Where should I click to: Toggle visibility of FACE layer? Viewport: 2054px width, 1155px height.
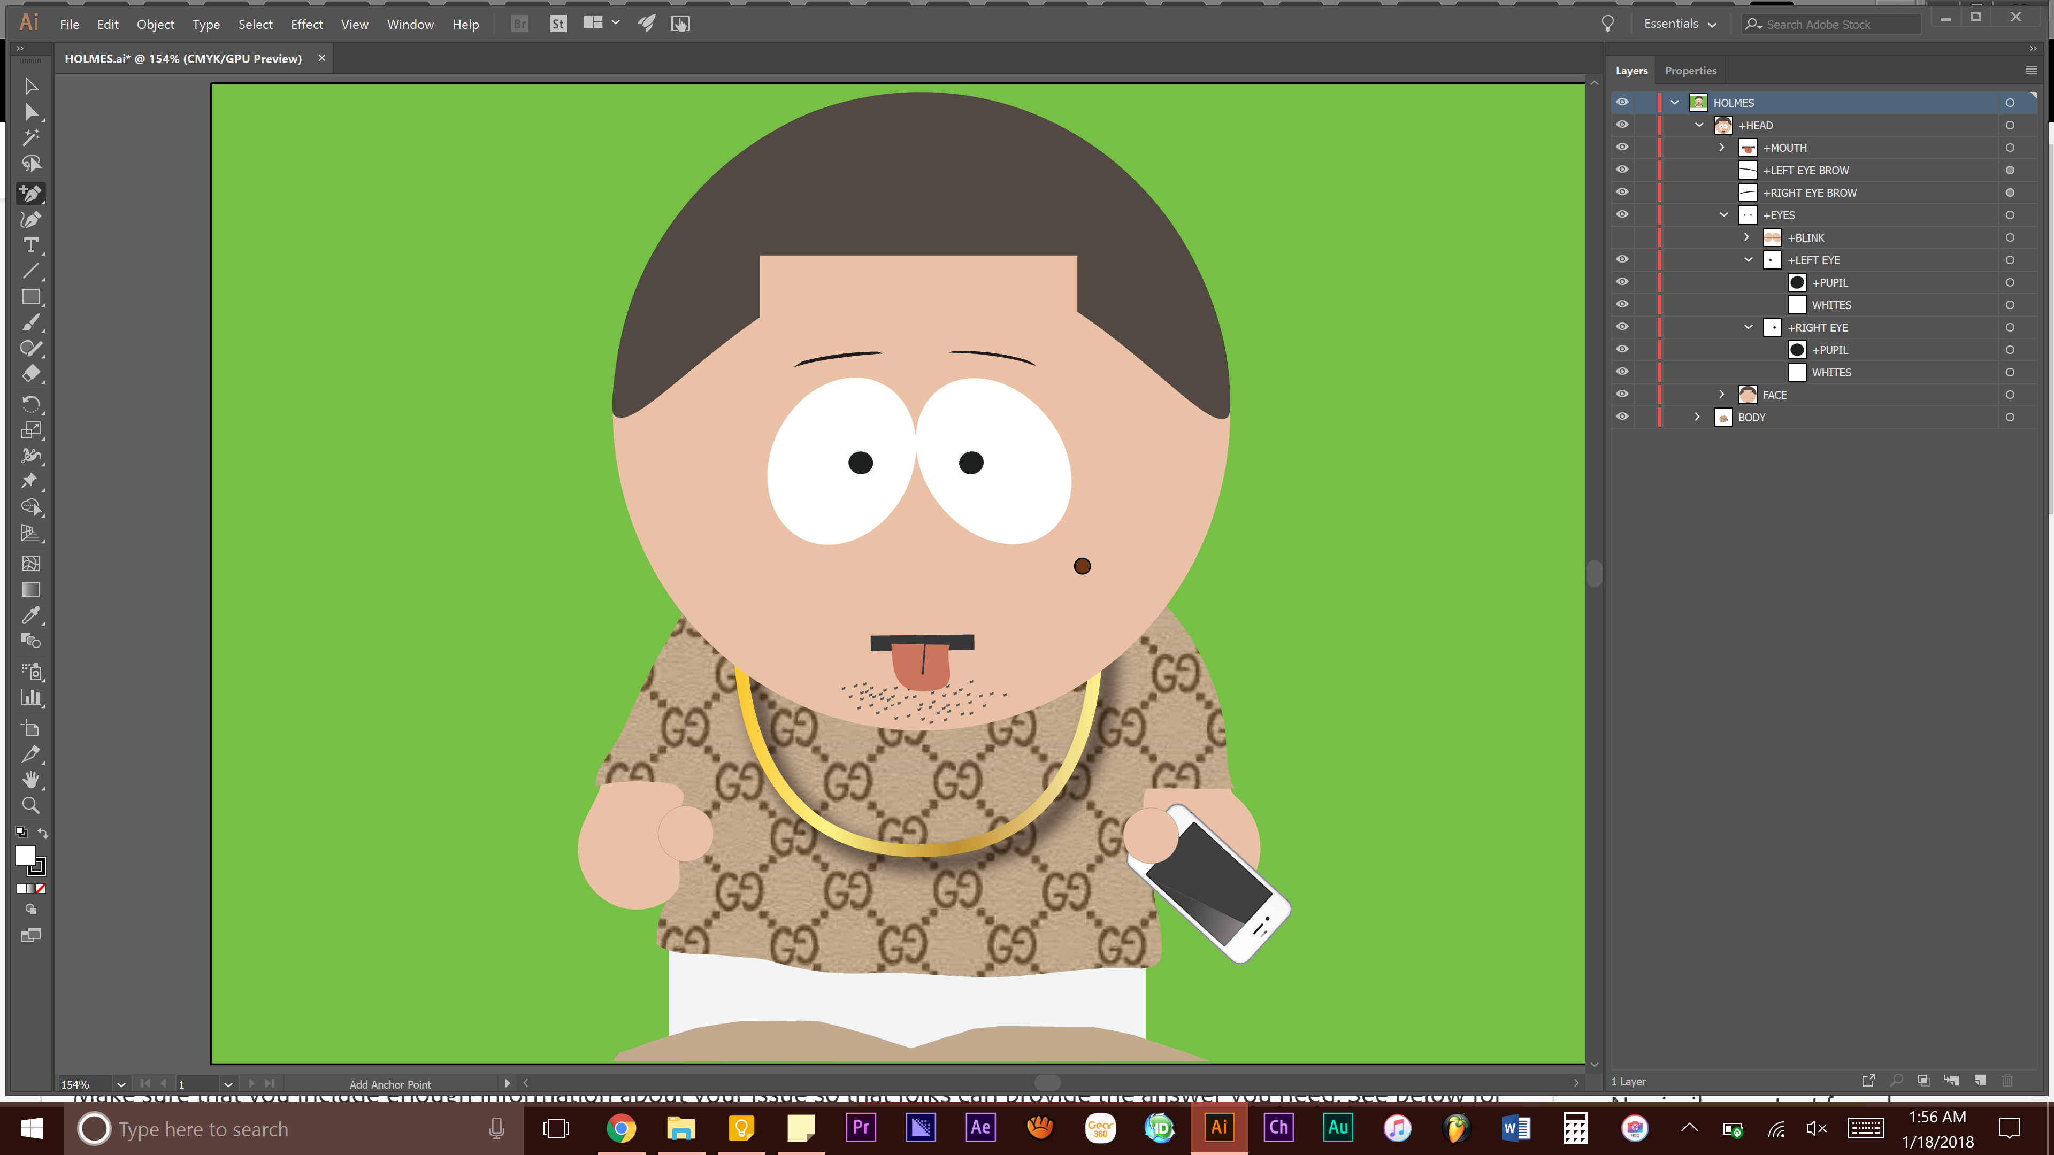click(x=1622, y=395)
